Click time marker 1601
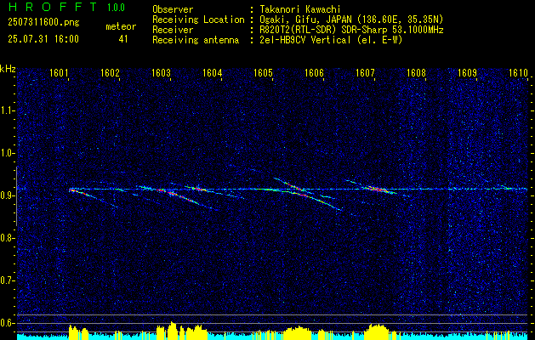This screenshot has width=535, height=340. (x=59, y=73)
